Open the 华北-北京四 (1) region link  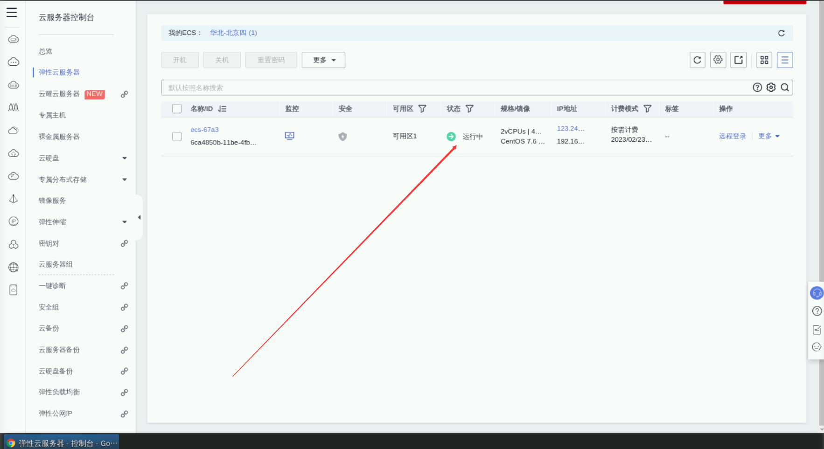pos(233,33)
